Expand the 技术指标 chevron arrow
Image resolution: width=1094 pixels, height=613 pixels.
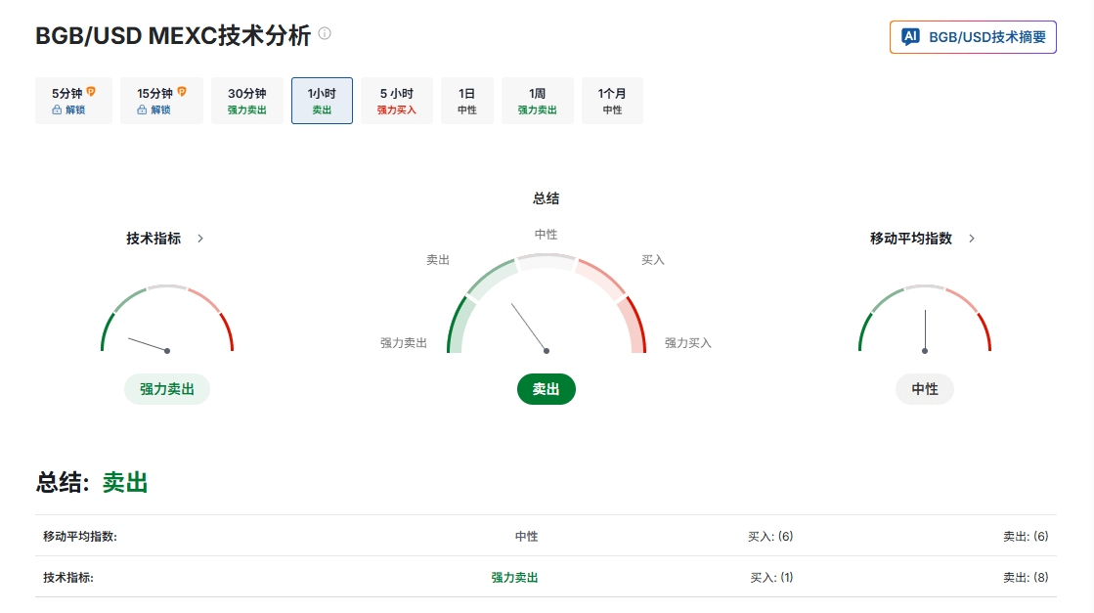(x=200, y=239)
